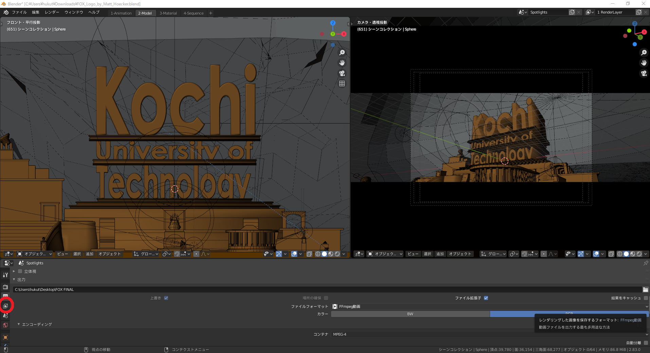Click the blue Z axis on the front viewport gizmo

pyautogui.click(x=333, y=23)
